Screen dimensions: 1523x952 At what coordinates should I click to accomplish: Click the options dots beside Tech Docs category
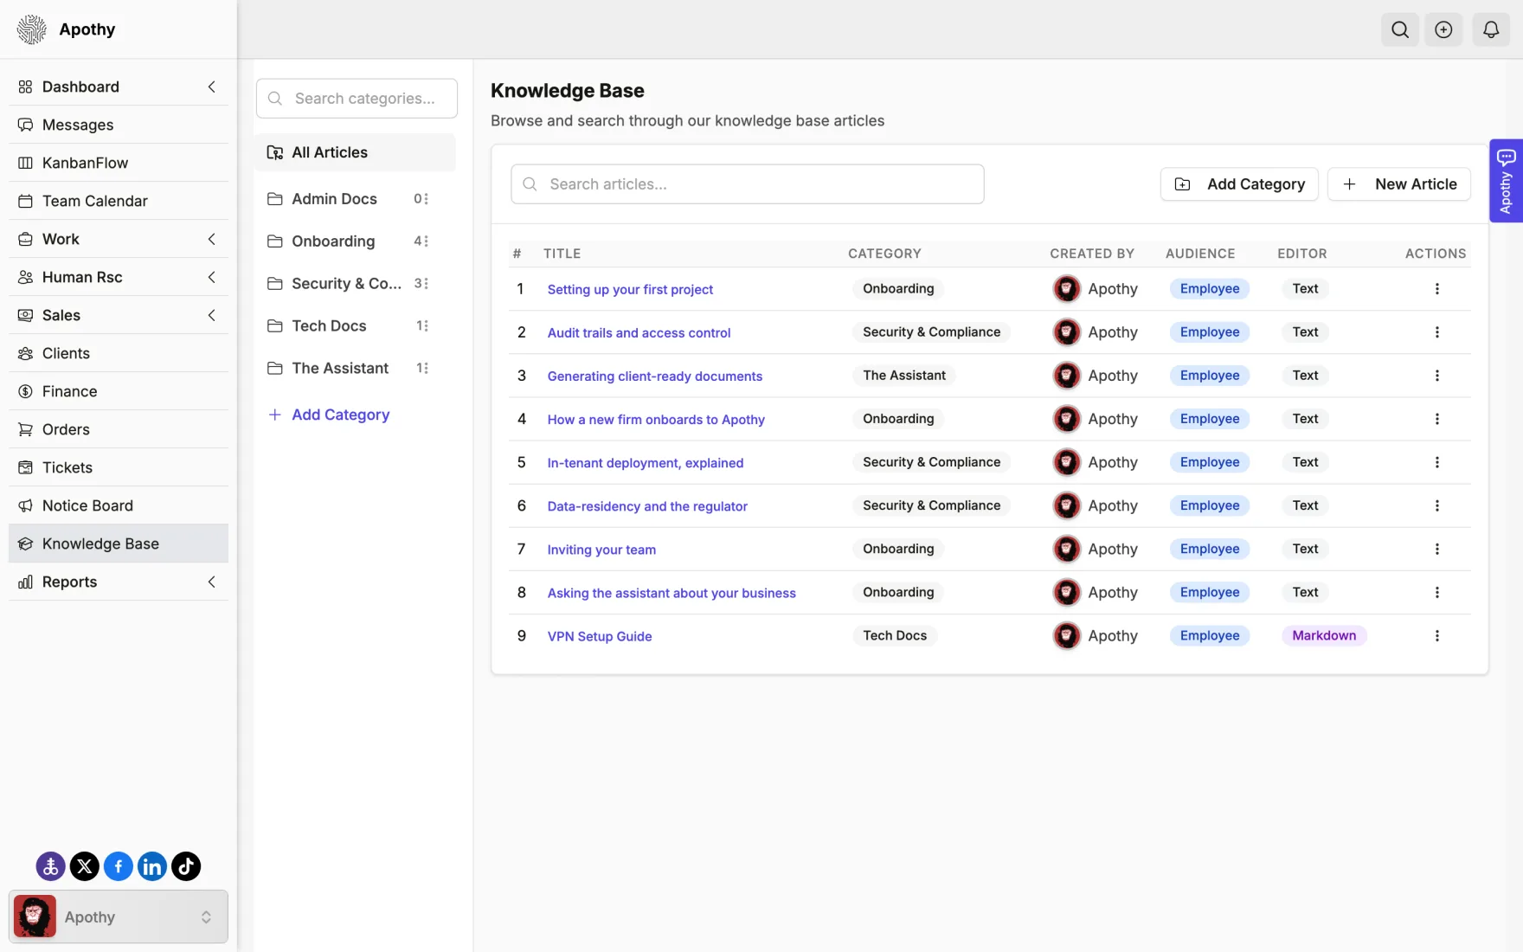(x=427, y=326)
